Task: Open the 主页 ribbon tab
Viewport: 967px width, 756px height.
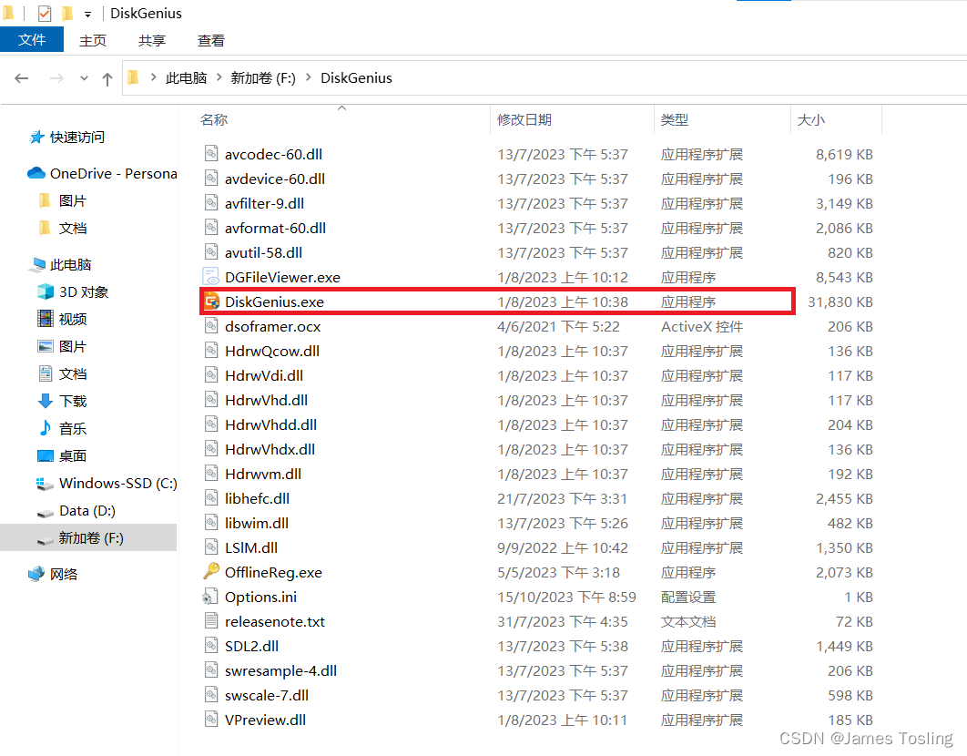Action: pyautogui.click(x=93, y=41)
